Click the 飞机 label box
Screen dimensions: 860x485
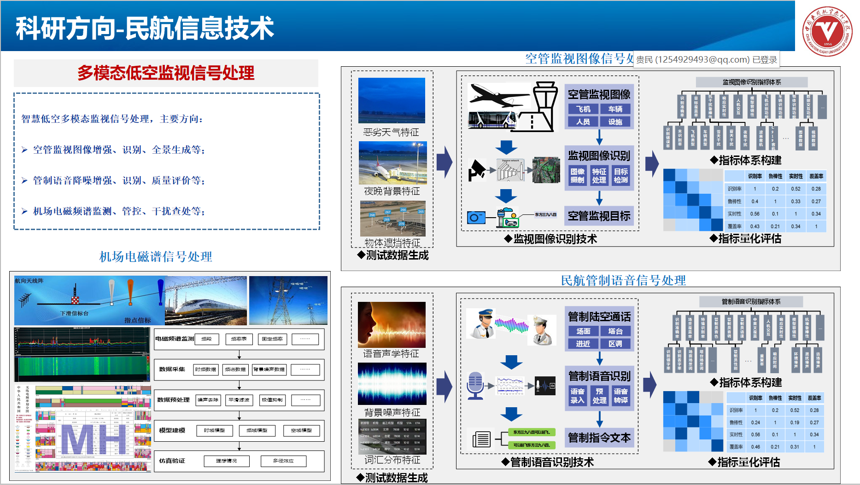tap(583, 109)
